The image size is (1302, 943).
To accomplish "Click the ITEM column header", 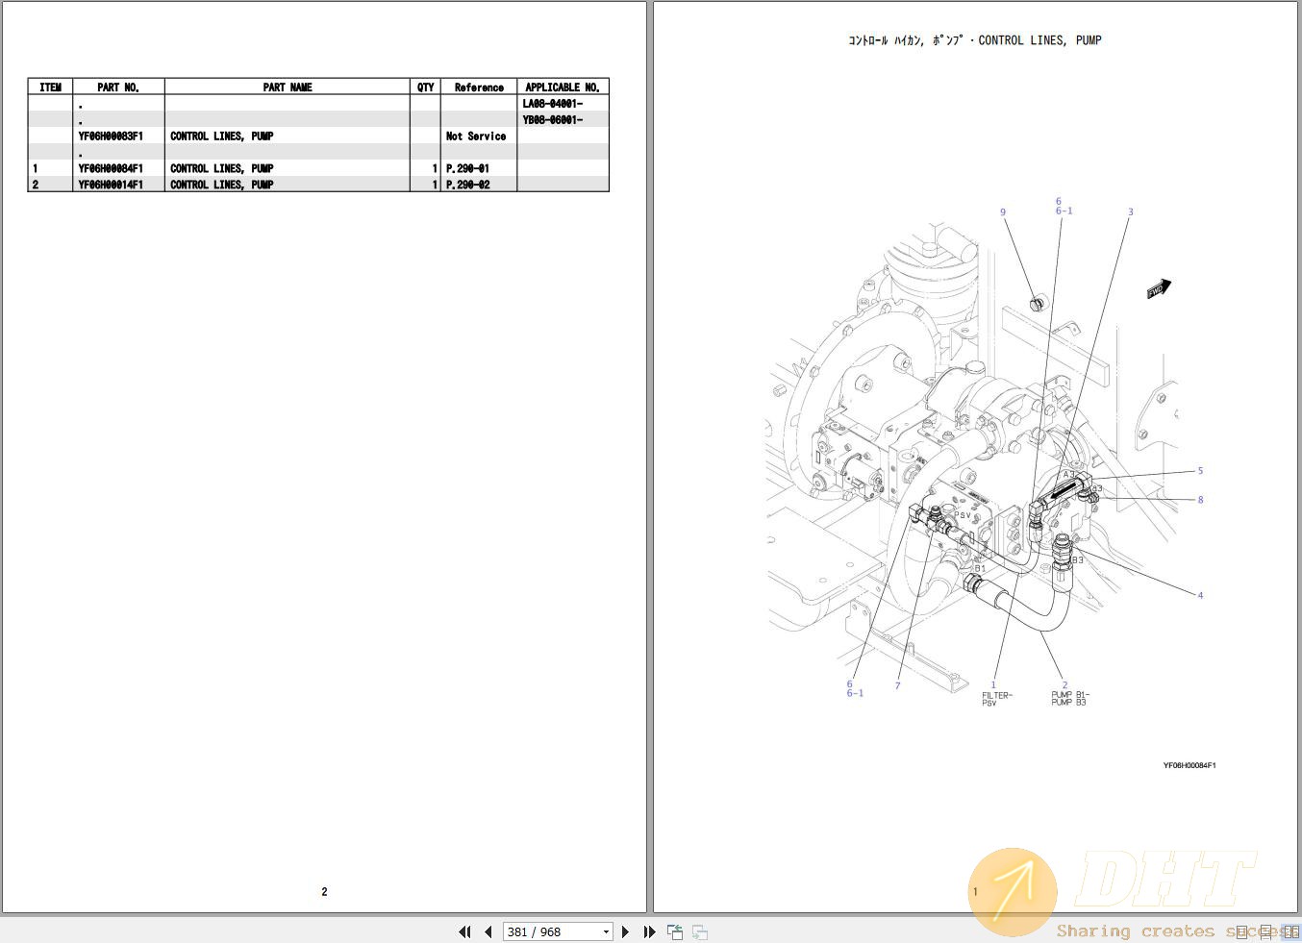I will click(x=50, y=87).
